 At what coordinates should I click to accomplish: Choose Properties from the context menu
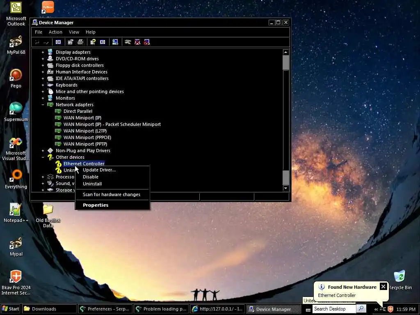[112, 205]
